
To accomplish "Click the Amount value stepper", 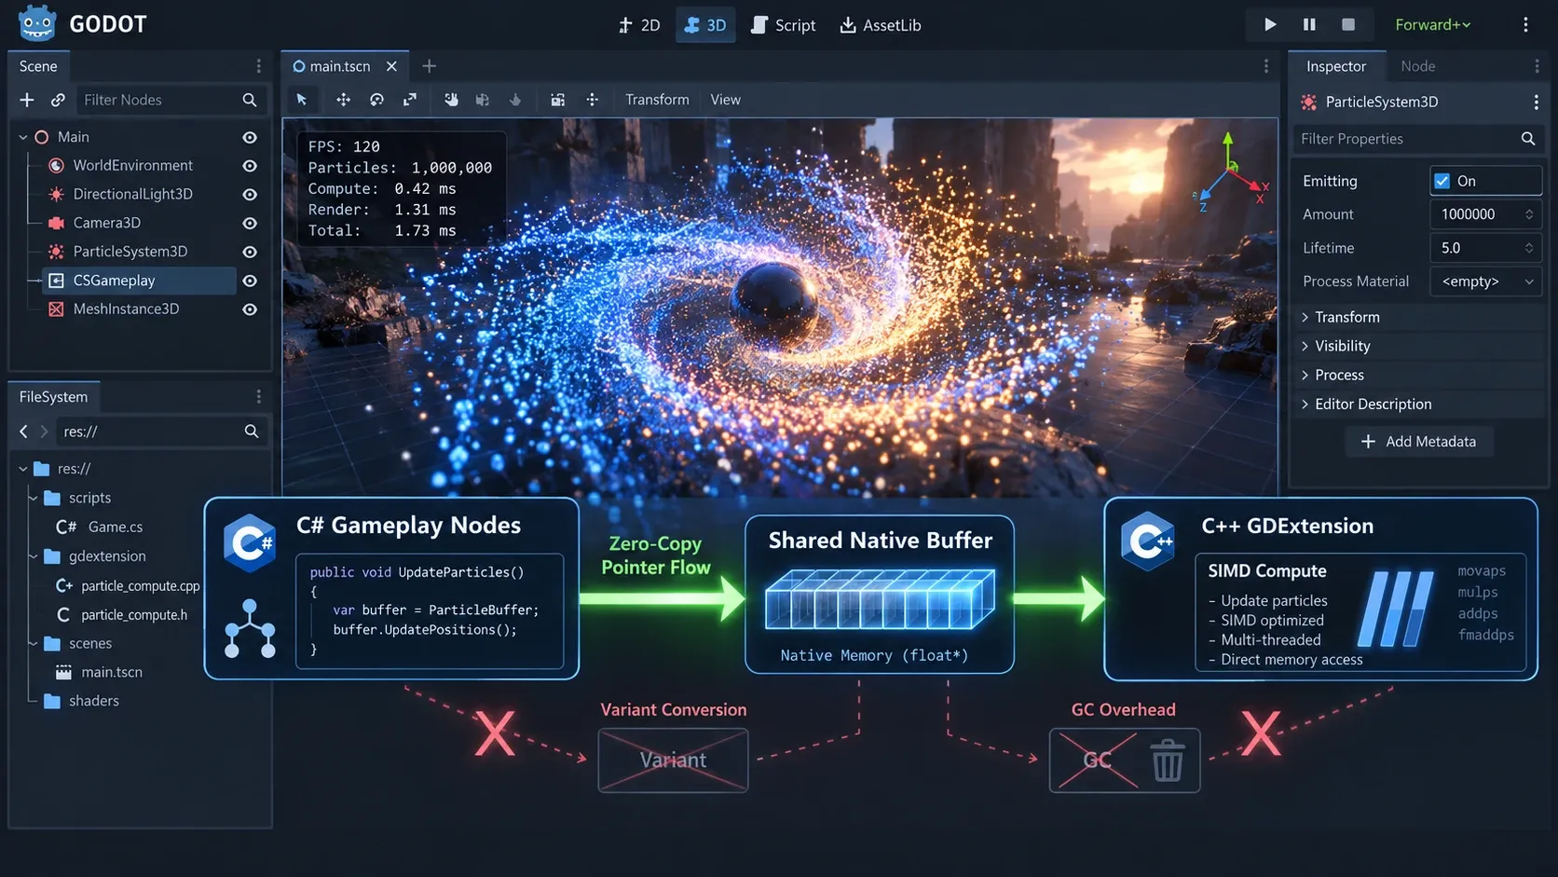I will click(1529, 214).
